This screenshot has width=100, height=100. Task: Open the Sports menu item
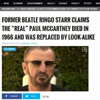coord(87,3)
